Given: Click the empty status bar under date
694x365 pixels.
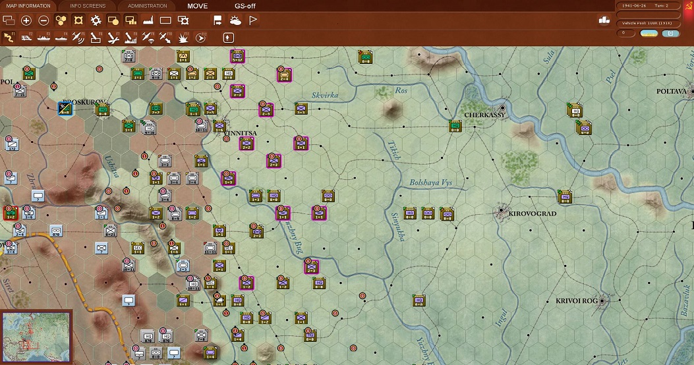Looking at the screenshot, I should (649, 14).
